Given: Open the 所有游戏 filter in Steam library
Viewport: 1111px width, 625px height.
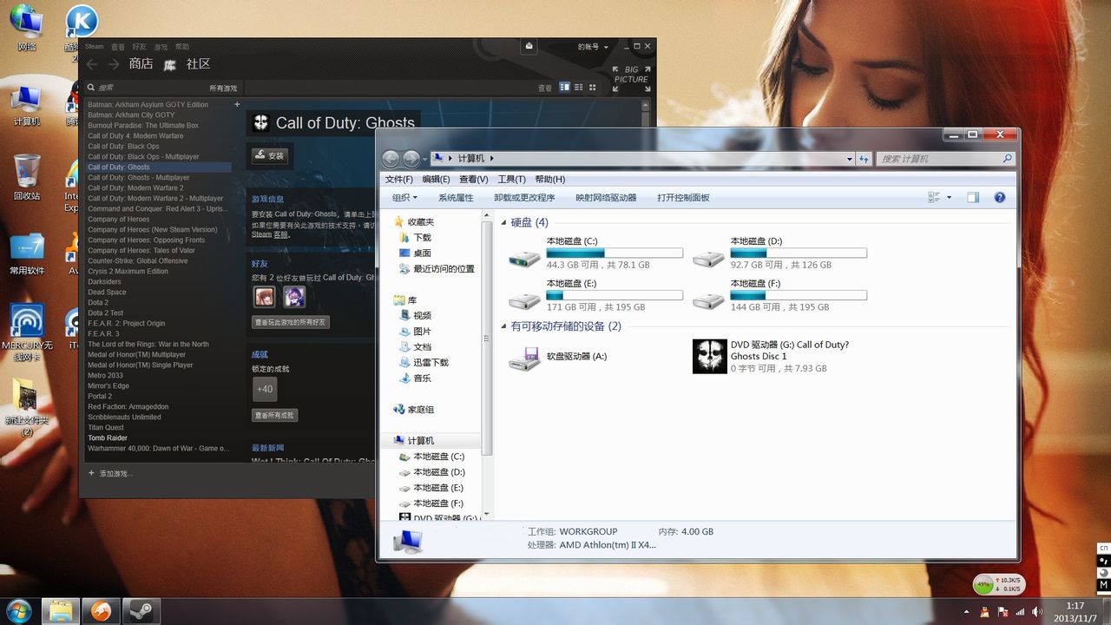Looking at the screenshot, I should point(223,89).
